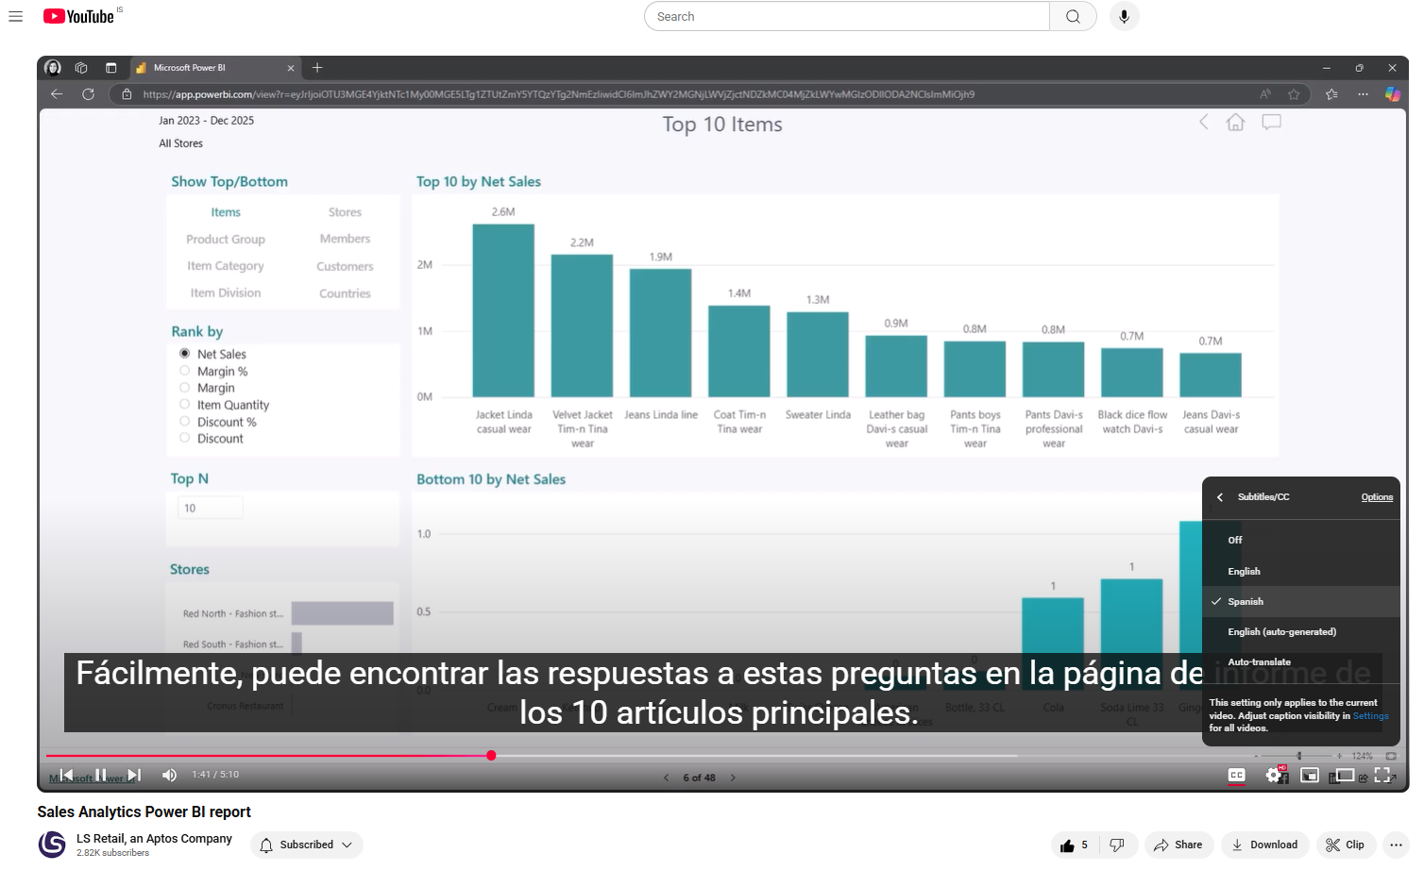Viewport: 1424px width, 870px height.
Task: Like the video
Action: [1075, 845]
